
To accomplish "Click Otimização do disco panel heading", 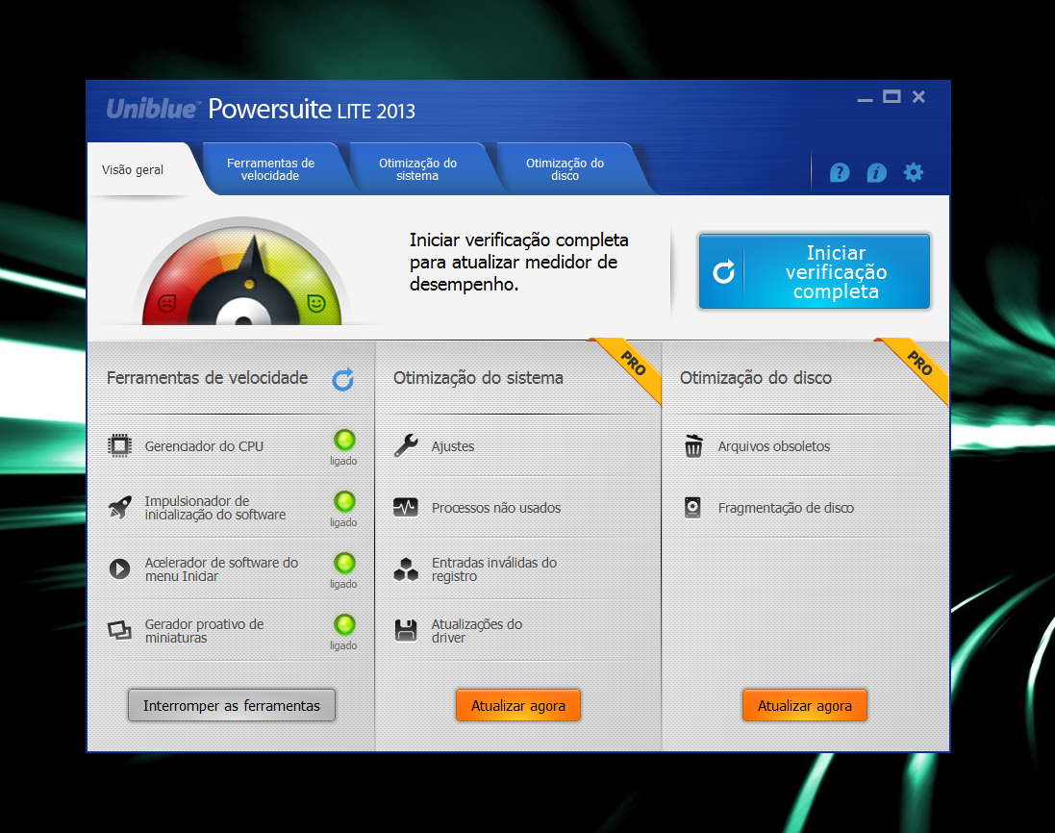I will (756, 377).
